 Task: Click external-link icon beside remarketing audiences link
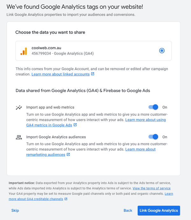(x=68, y=154)
